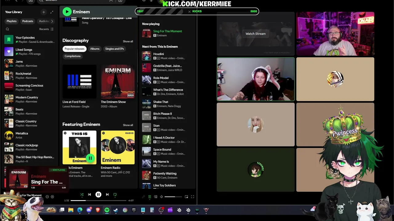Open the Jams playlist
Screen dimensions: 394x221
(x=30, y=64)
